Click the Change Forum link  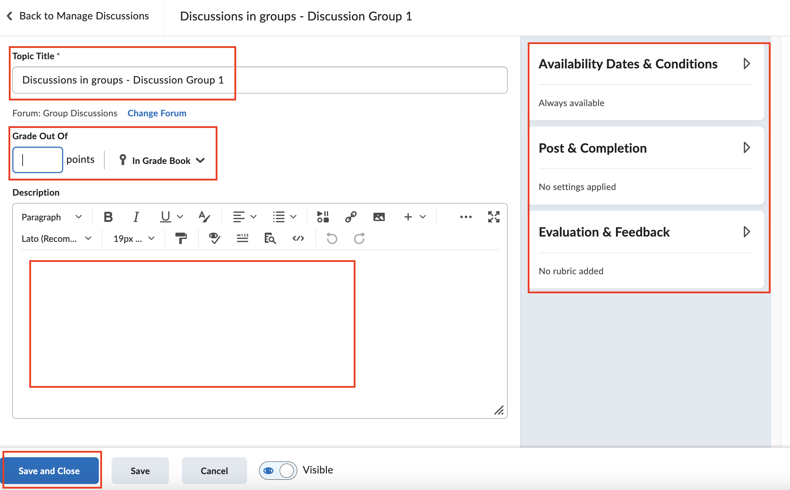click(157, 113)
